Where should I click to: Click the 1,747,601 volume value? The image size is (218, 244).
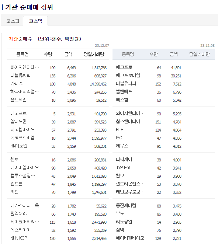point(99,192)
